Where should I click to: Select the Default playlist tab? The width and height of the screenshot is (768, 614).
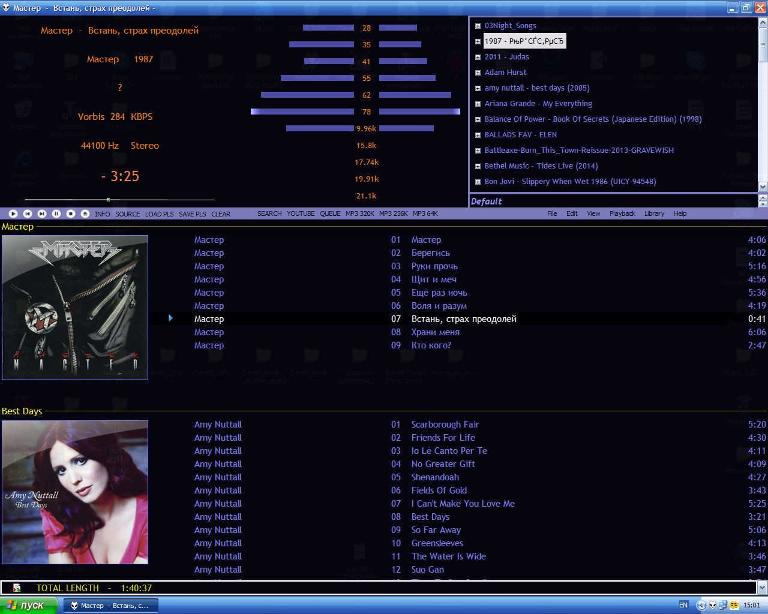[x=486, y=201]
